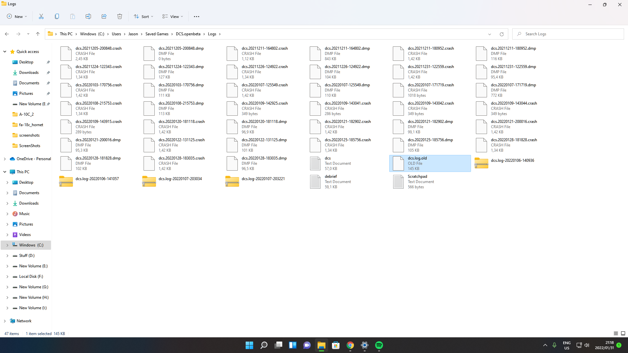The height and width of the screenshot is (353, 628).
Task: Expand Stuff (D:) drive in tree
Action: (x=7, y=256)
